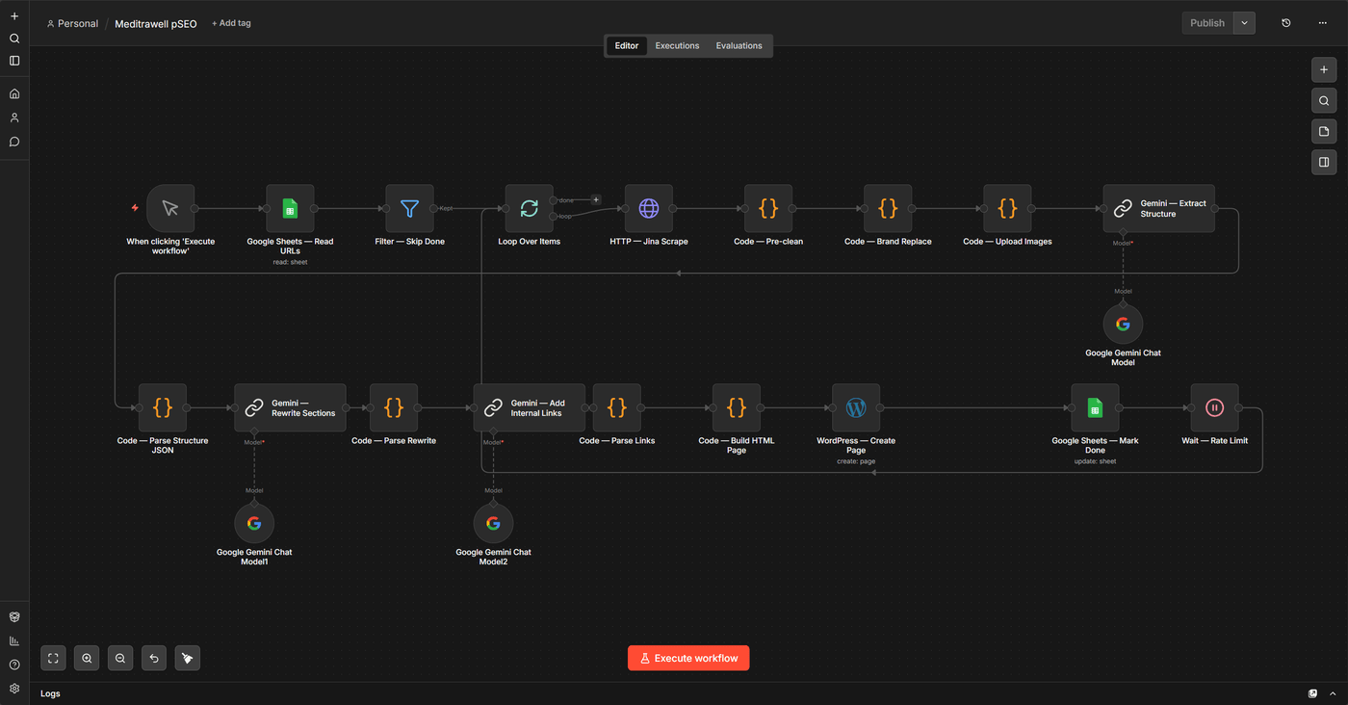Select the Code — Pre-clean node
This screenshot has height=705, width=1348.
(x=768, y=208)
